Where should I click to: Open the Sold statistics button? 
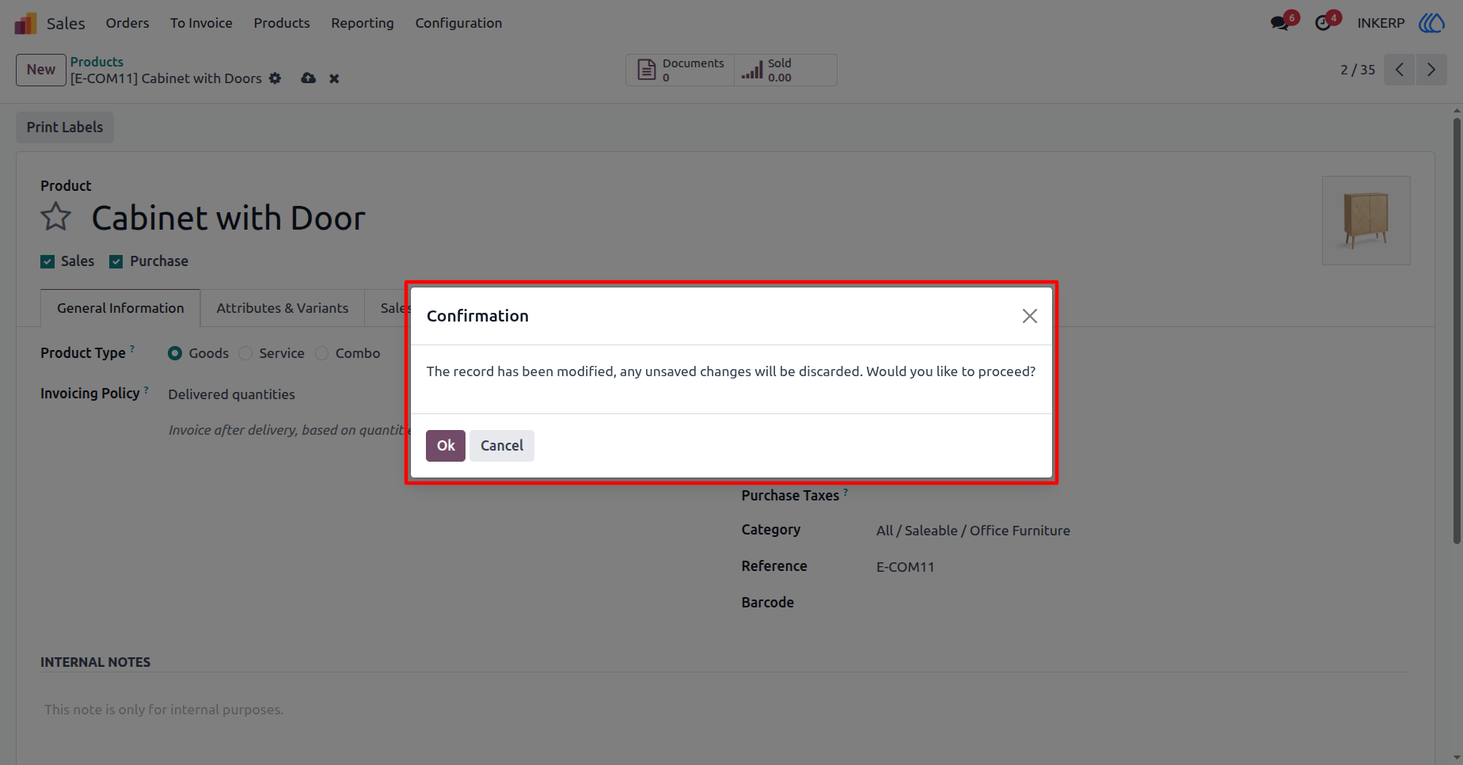tap(785, 70)
